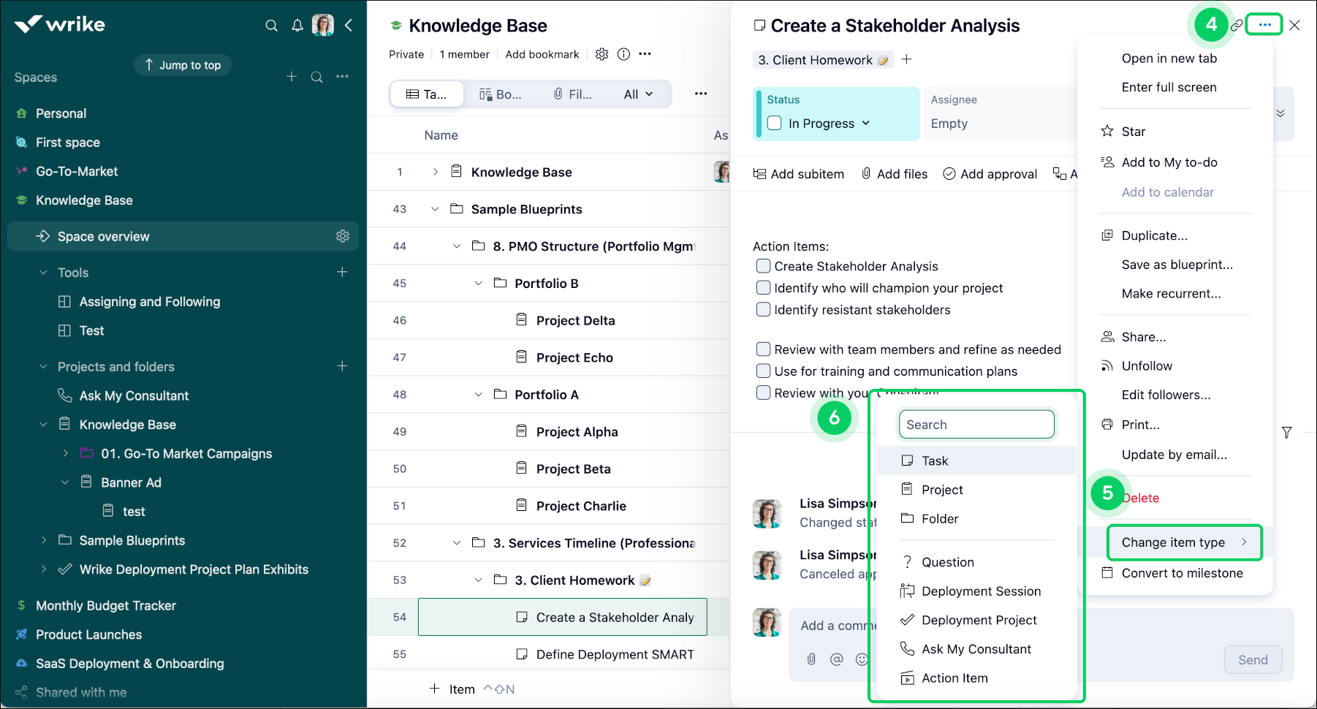Viewport: 1317px width, 709px height.
Task: Open the task's three-dot more menu
Action: (x=1264, y=25)
